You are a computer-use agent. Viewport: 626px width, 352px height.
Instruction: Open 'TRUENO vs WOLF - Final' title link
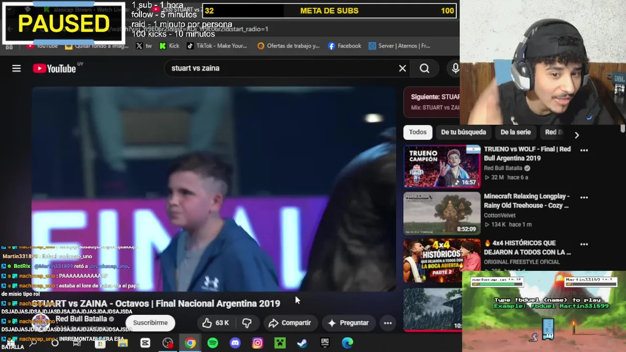coord(527,154)
